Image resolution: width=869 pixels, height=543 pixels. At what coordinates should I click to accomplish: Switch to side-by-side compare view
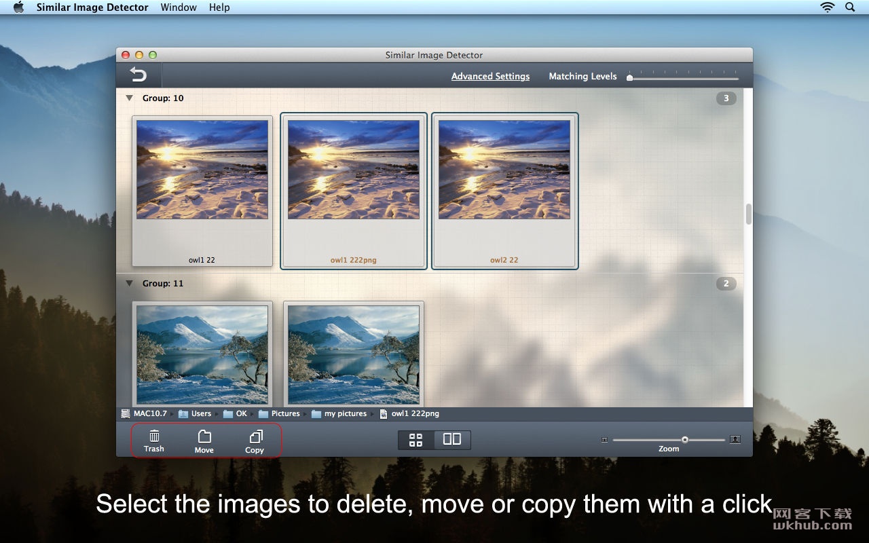(452, 440)
